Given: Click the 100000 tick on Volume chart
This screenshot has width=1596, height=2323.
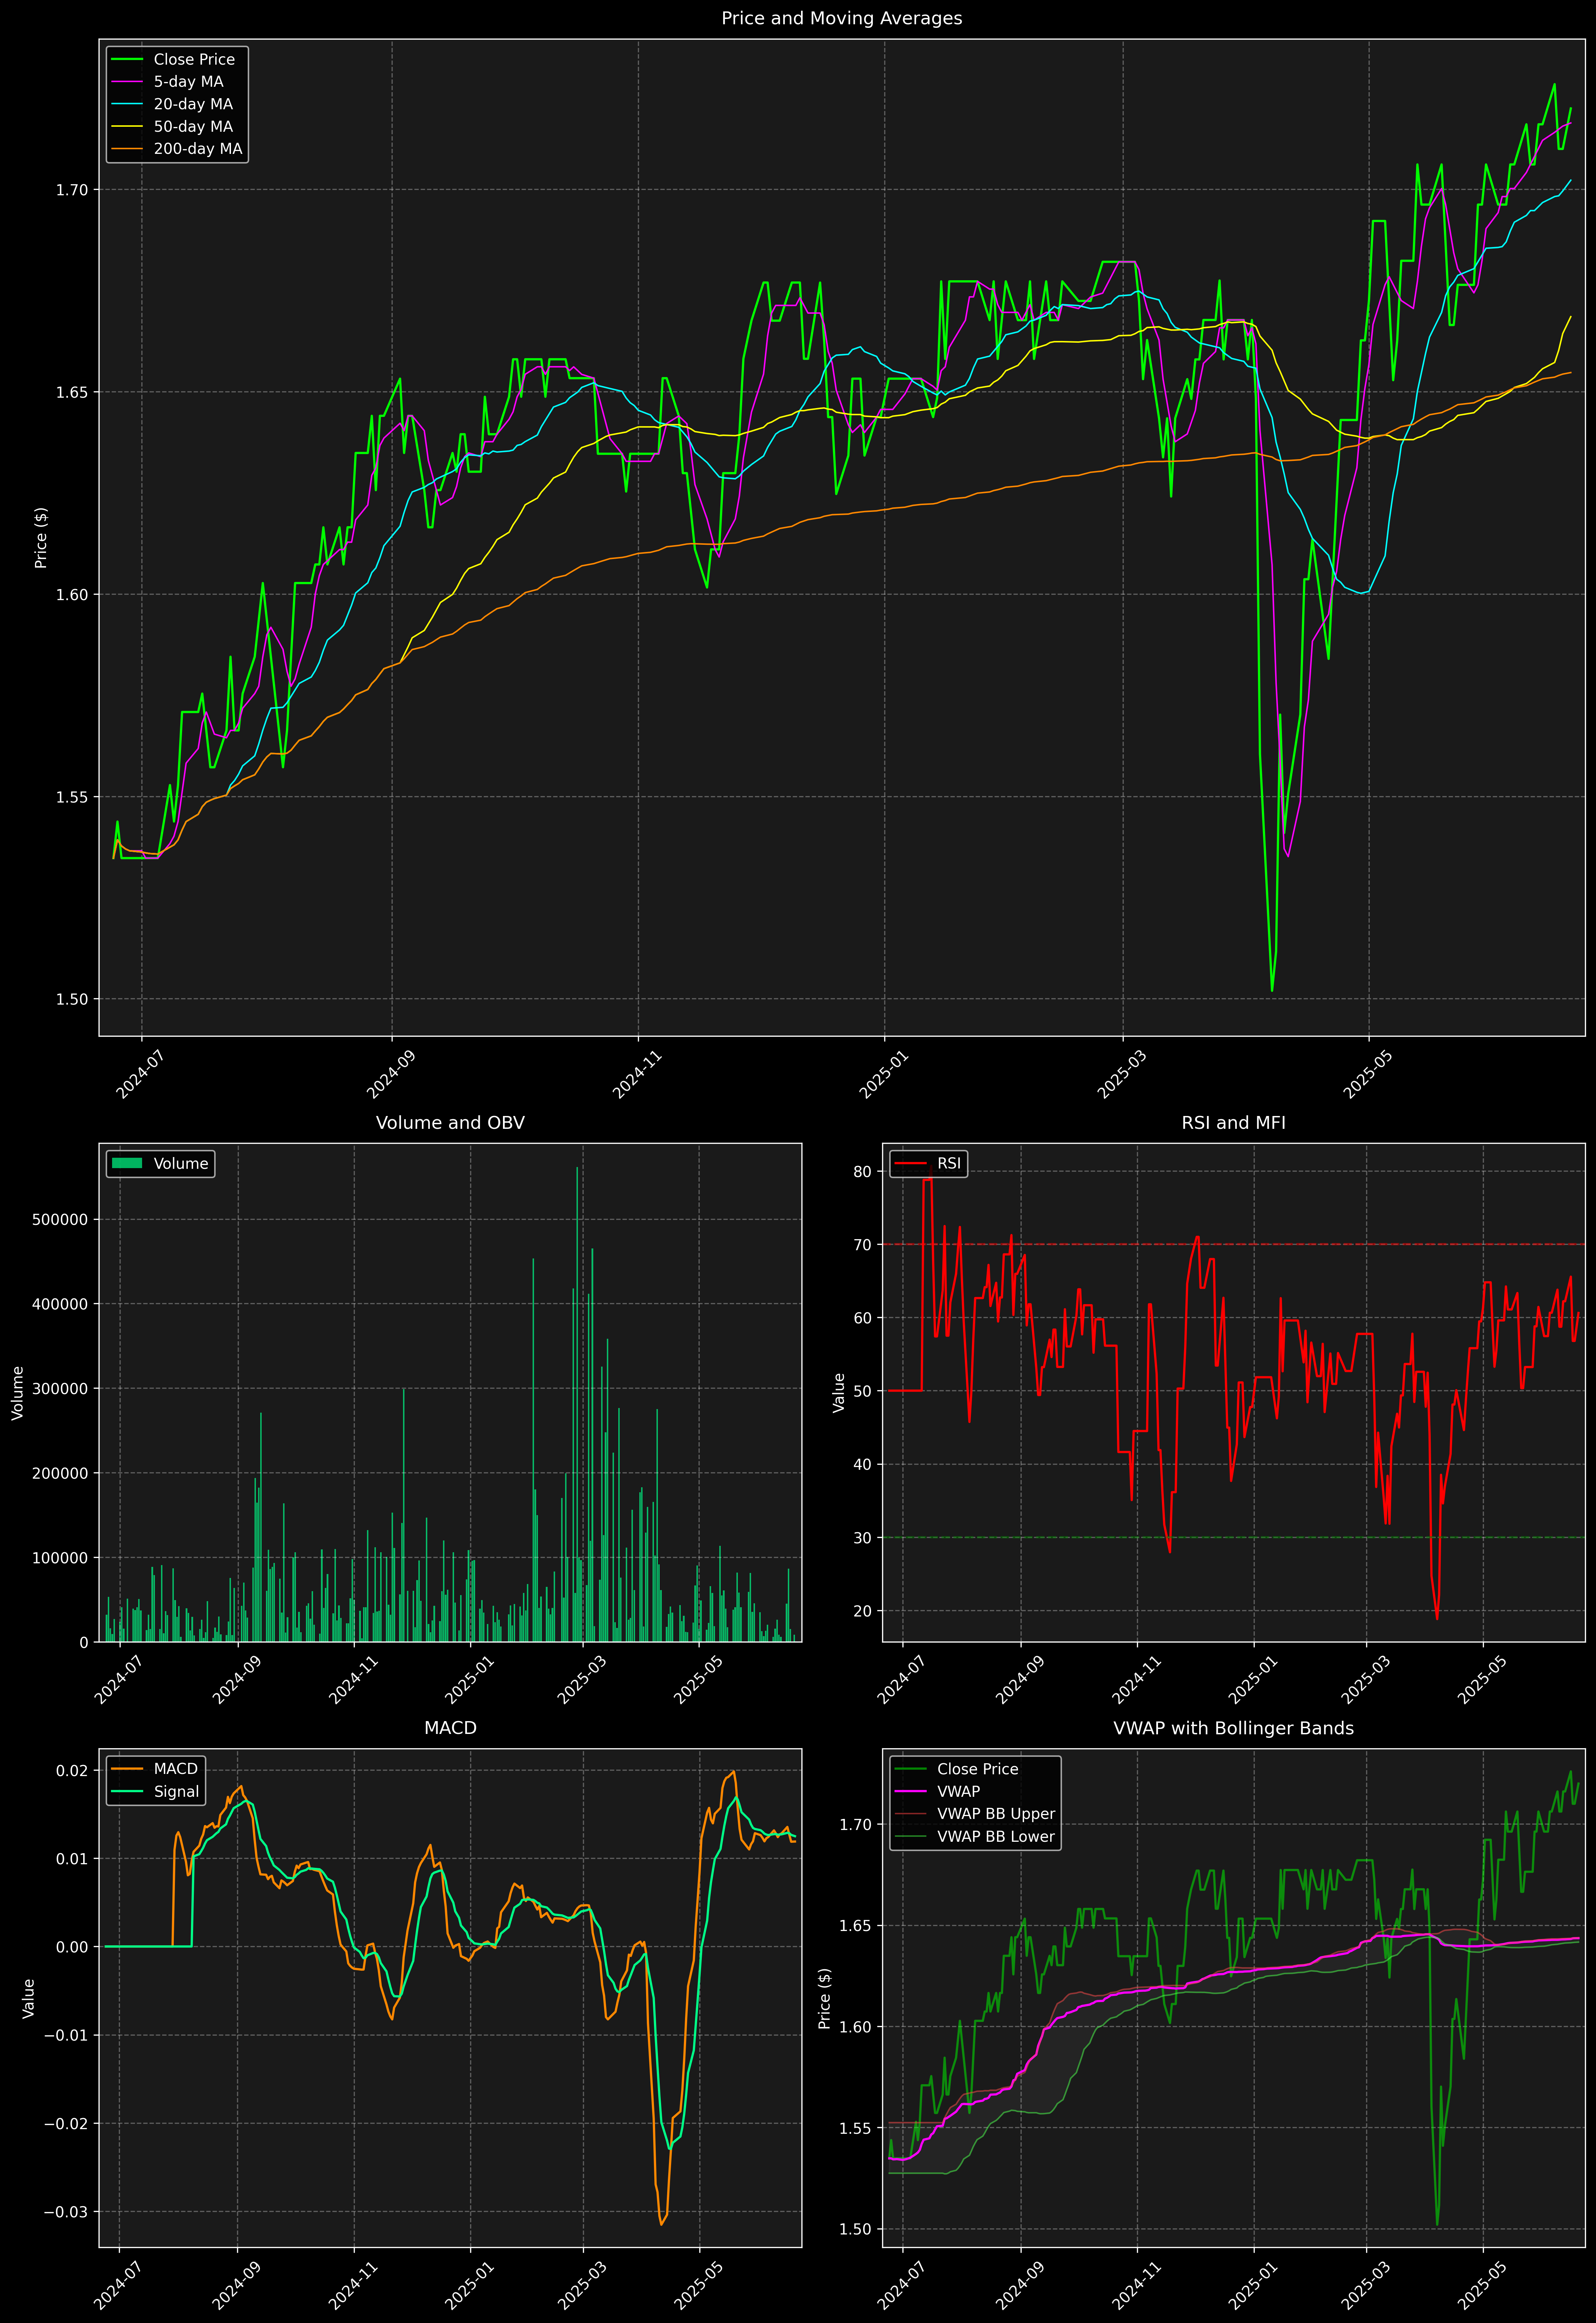Looking at the screenshot, I should point(60,1558).
